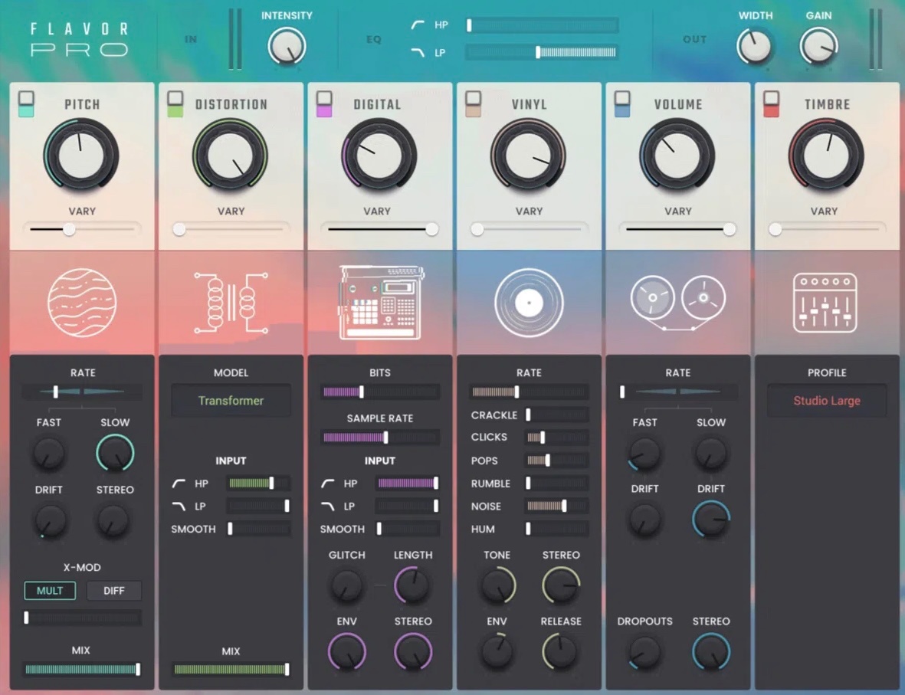
Task: Toggle the Distortion module power switch
Action: (x=175, y=104)
